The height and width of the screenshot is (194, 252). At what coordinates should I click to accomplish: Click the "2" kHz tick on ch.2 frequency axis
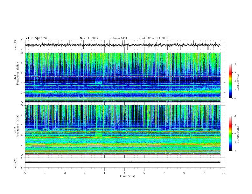22,145
